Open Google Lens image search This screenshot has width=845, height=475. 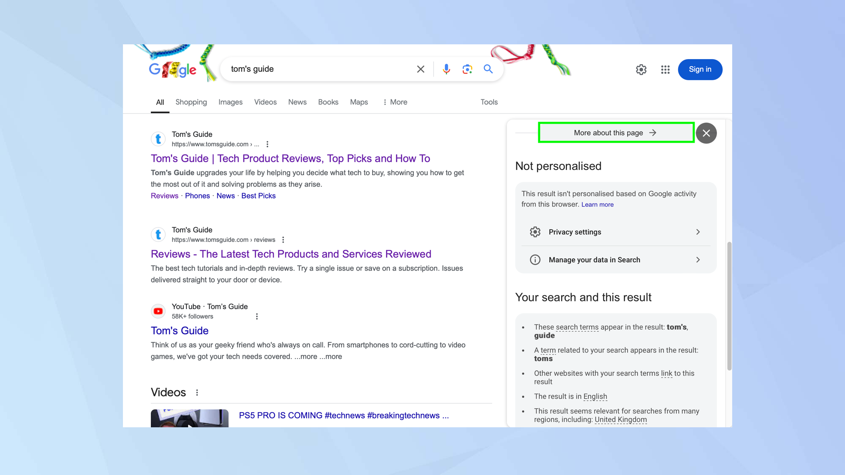click(467, 69)
